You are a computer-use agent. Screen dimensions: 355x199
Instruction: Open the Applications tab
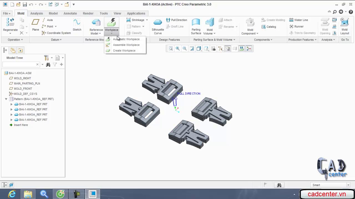point(136,13)
